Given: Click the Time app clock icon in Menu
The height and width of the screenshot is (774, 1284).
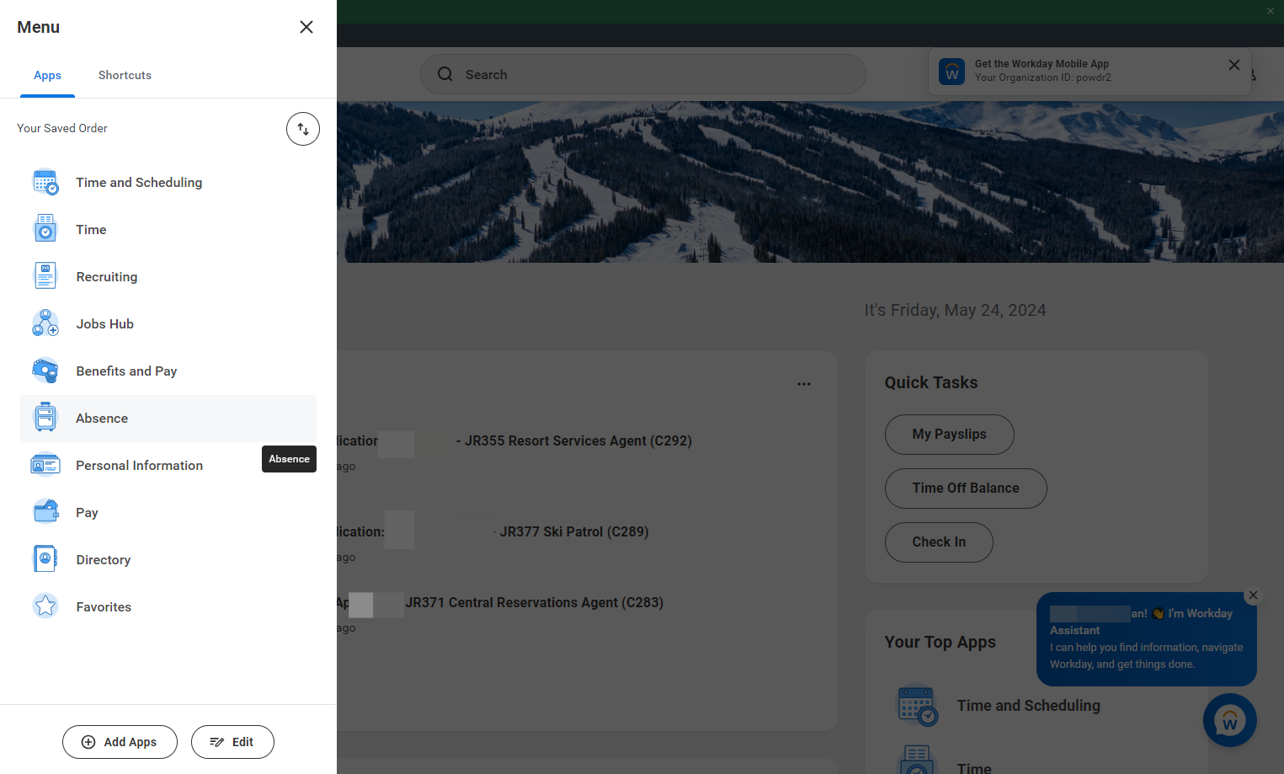Looking at the screenshot, I should tap(45, 229).
